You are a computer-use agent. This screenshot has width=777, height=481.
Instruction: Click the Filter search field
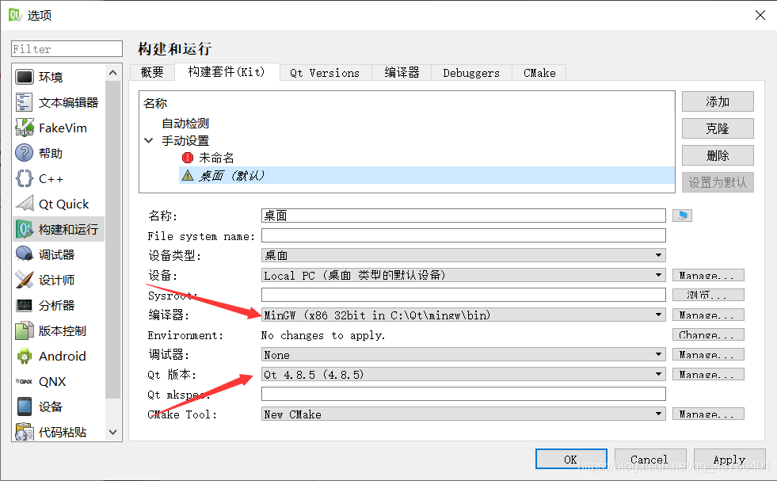[x=67, y=48]
